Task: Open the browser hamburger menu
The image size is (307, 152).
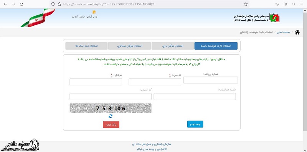Action: (301, 4)
